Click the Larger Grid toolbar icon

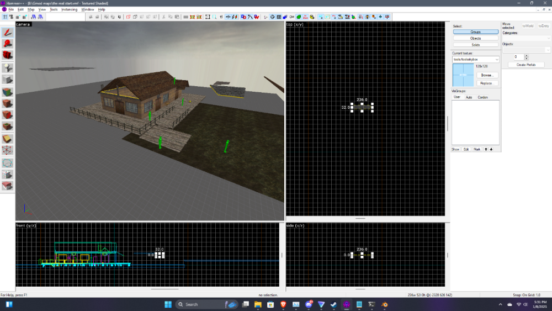pos(24,17)
